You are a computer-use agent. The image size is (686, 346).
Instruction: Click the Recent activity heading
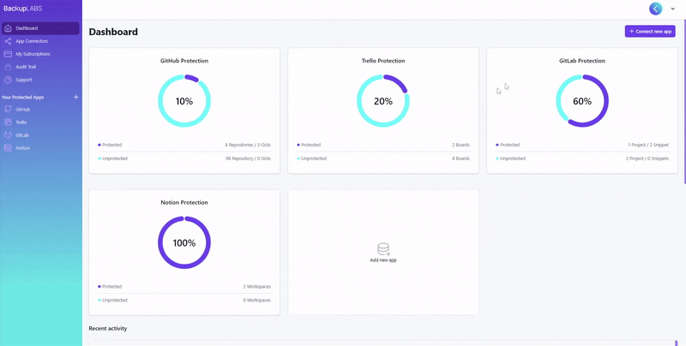pos(108,329)
